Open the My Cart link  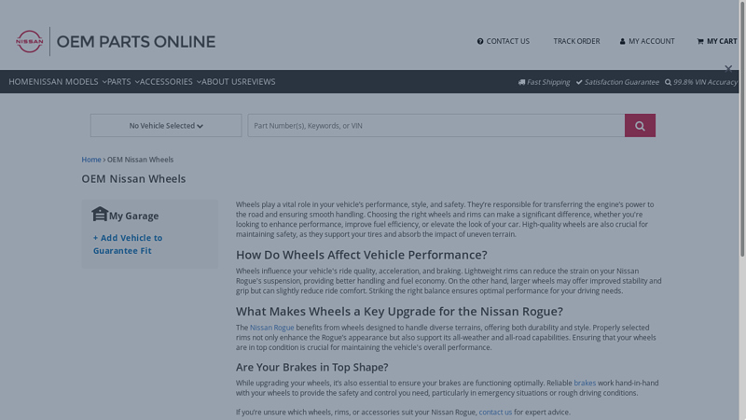(717, 41)
